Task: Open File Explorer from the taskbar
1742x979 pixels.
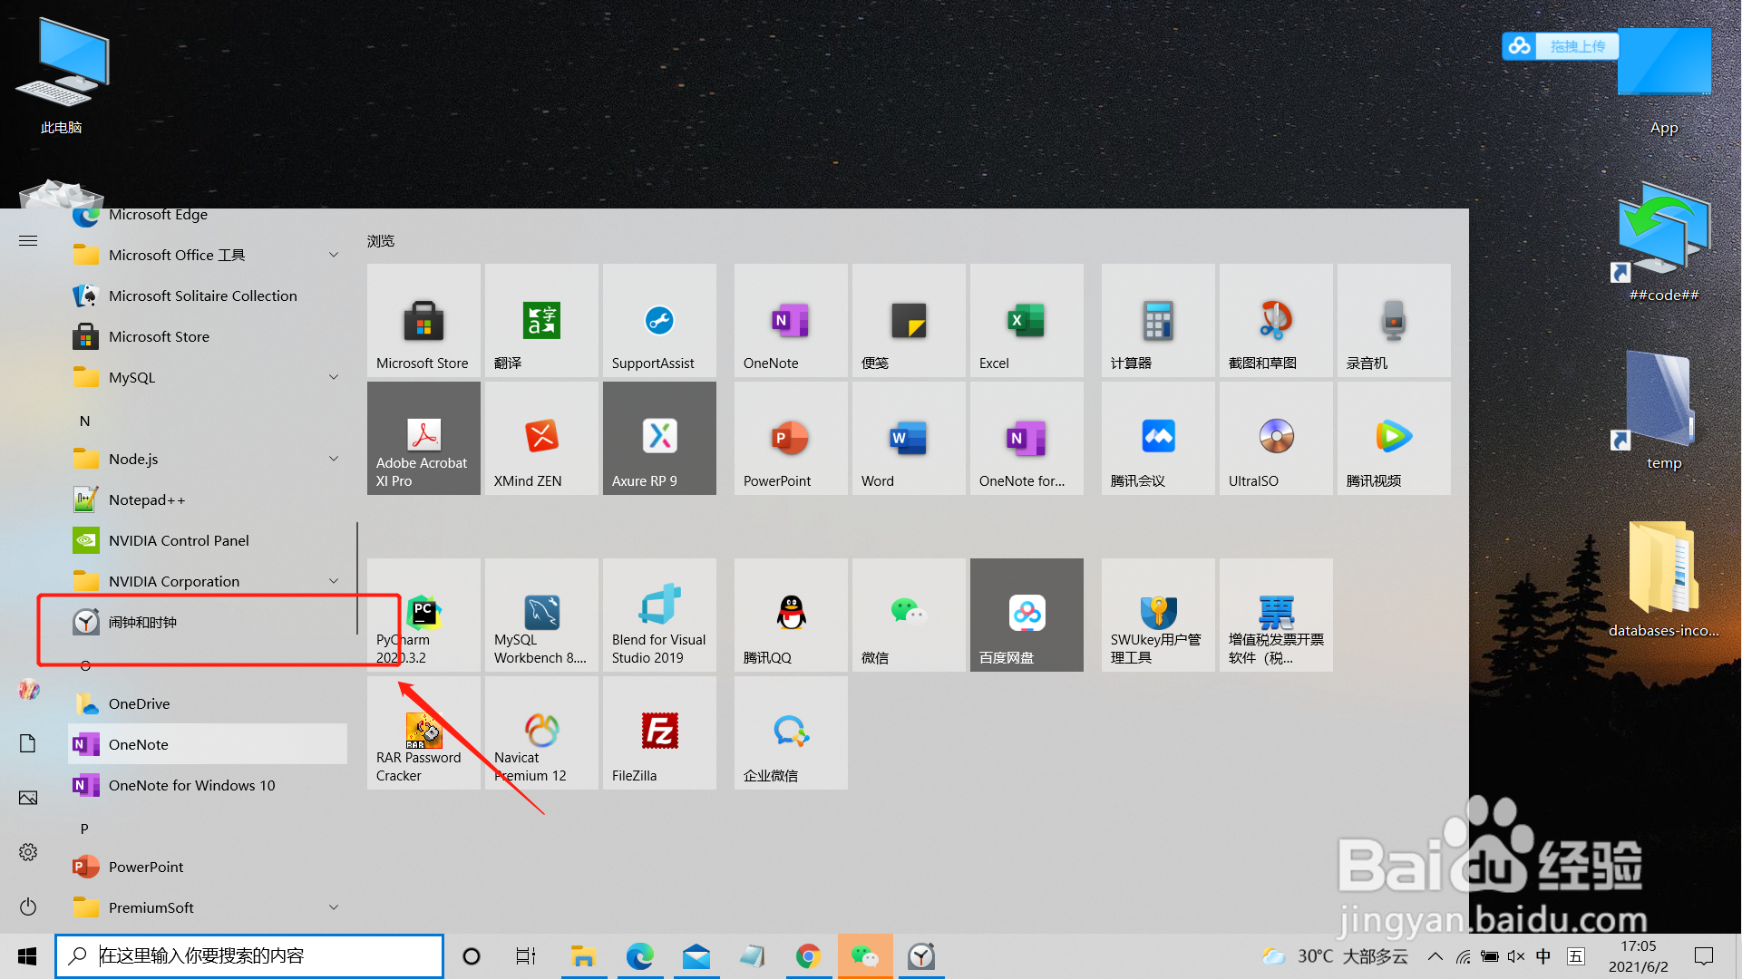Action: pyautogui.click(x=583, y=956)
